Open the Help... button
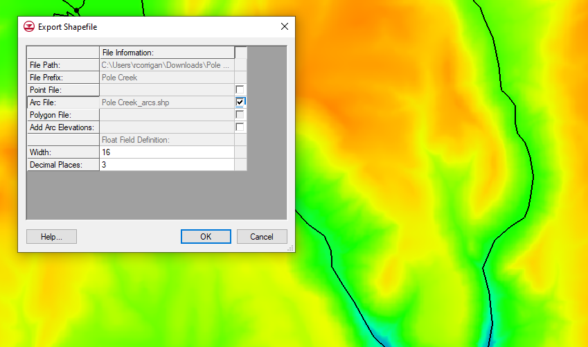The width and height of the screenshot is (588, 347). (51, 237)
